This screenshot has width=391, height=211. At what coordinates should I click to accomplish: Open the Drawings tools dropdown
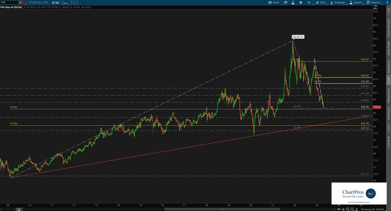[x=338, y=3]
